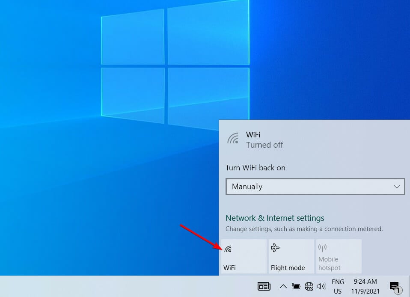Select the WiFi Turned off entry
The height and width of the screenshot is (297, 410).
pos(315,140)
